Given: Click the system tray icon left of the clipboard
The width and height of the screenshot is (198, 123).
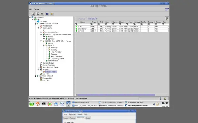Looking at the screenshot, I should (154, 104).
